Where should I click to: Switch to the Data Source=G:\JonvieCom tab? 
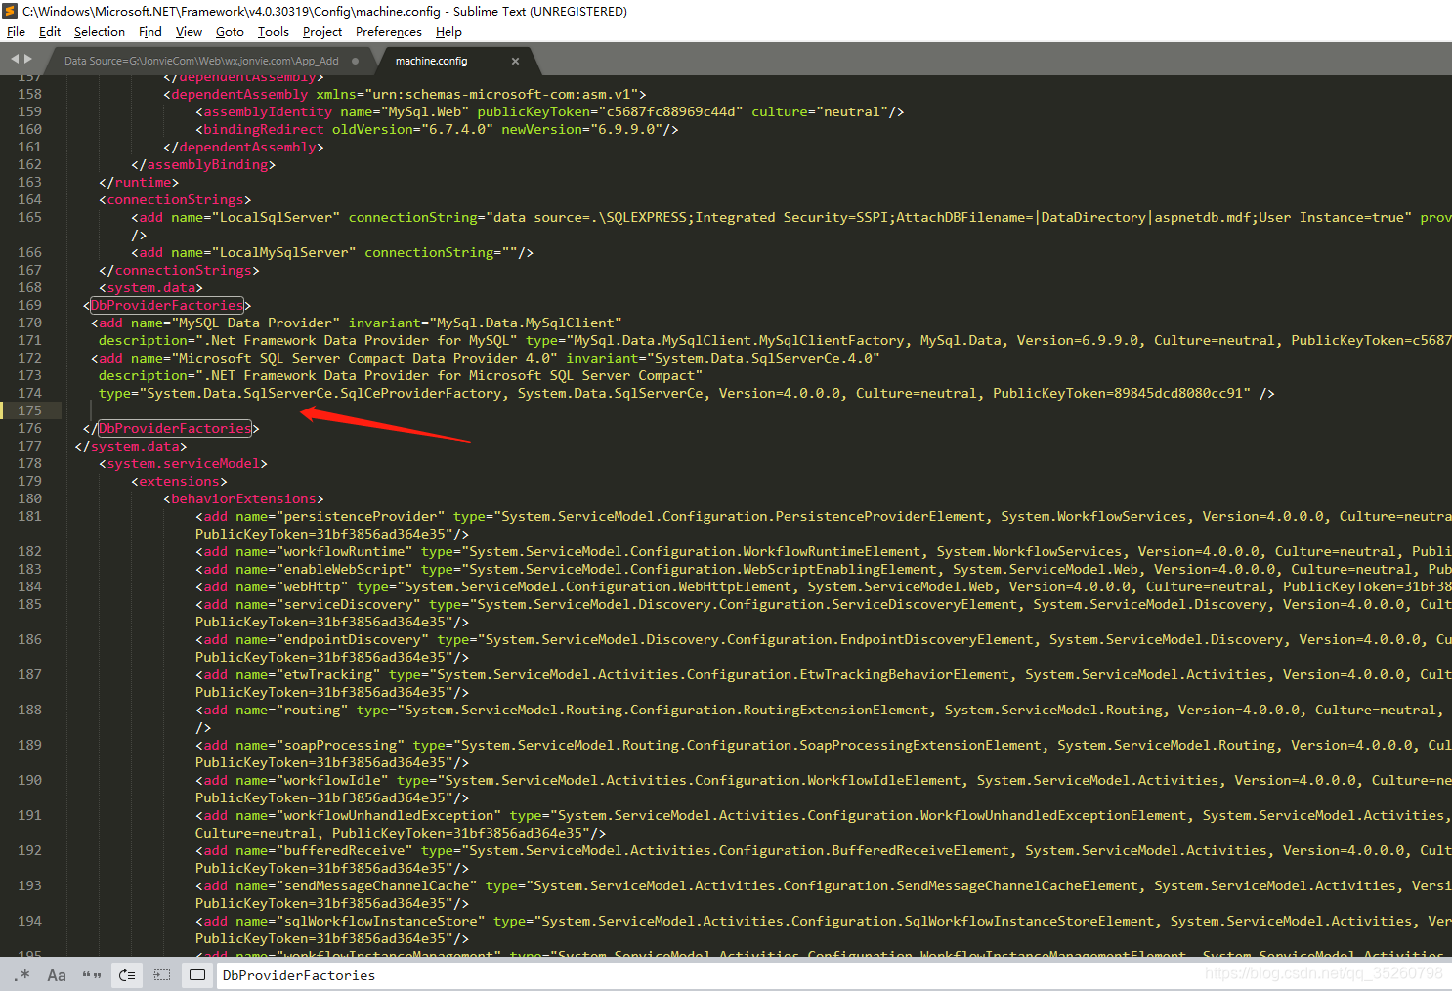(x=201, y=61)
